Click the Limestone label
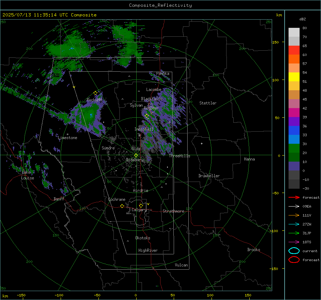The height and width of the screenshot is (300, 321). click(x=67, y=138)
